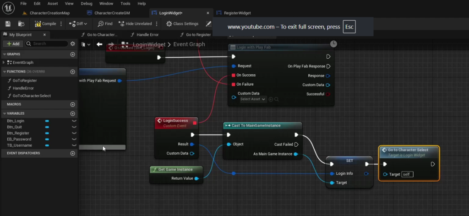Screen dimensions: 469x216
Task: Open My Blueprint settings gear
Action: 73,44
